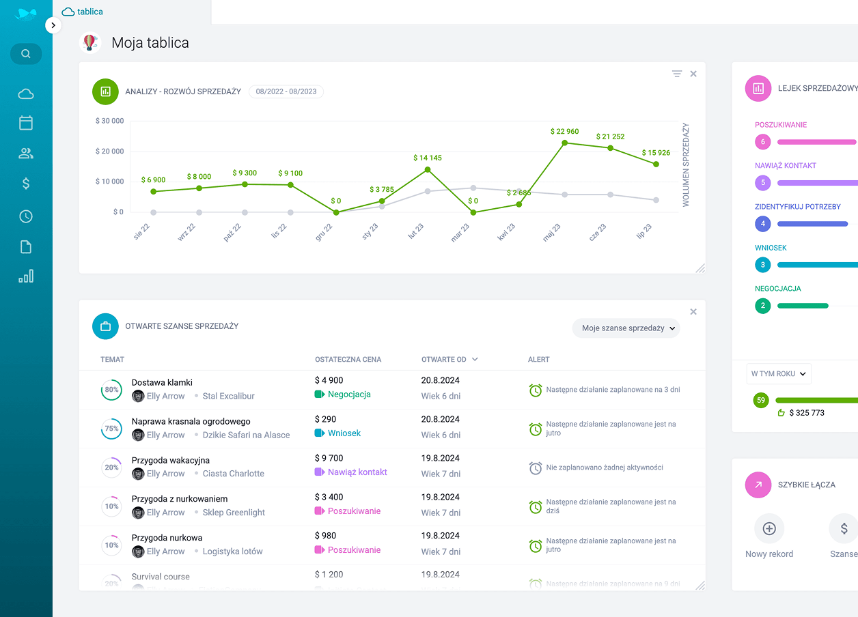Expand the collapsed sidebar with arrow
This screenshot has height=617, width=858.
(x=53, y=25)
